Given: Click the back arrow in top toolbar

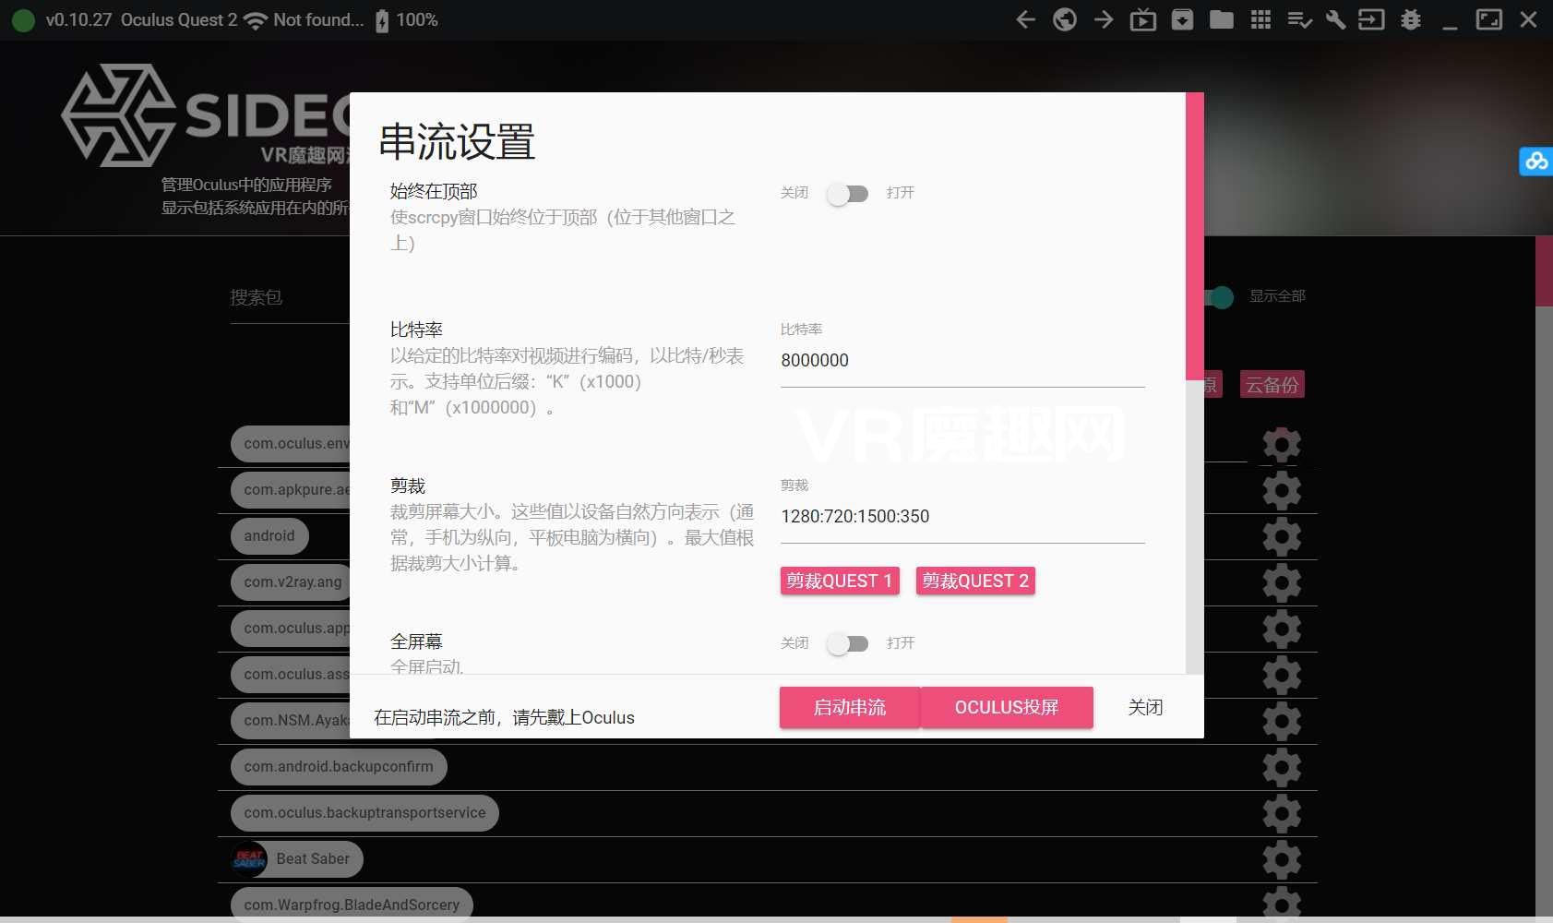Looking at the screenshot, I should pos(1025,19).
